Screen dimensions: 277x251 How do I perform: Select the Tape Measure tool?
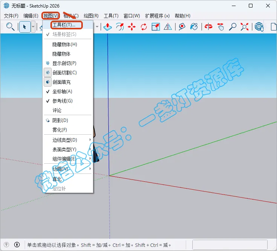[182, 27]
